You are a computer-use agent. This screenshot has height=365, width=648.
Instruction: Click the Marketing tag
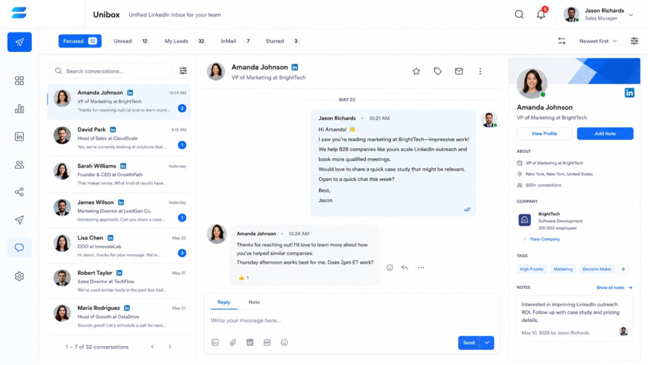[563, 269]
